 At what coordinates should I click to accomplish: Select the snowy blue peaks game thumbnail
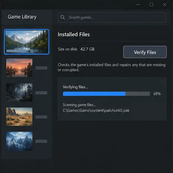pyautogui.click(x=19, y=141)
